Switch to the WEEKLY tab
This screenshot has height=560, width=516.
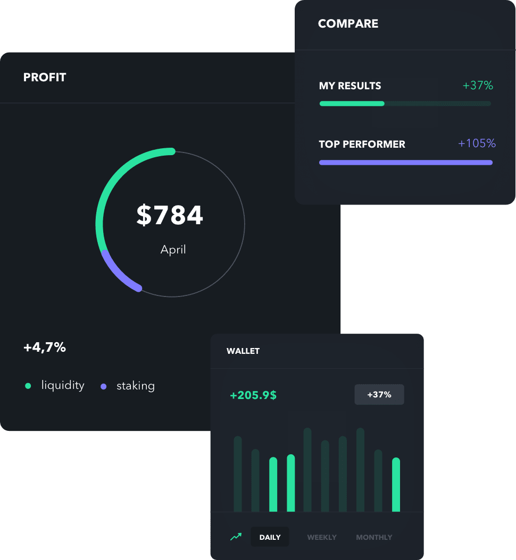point(322,537)
